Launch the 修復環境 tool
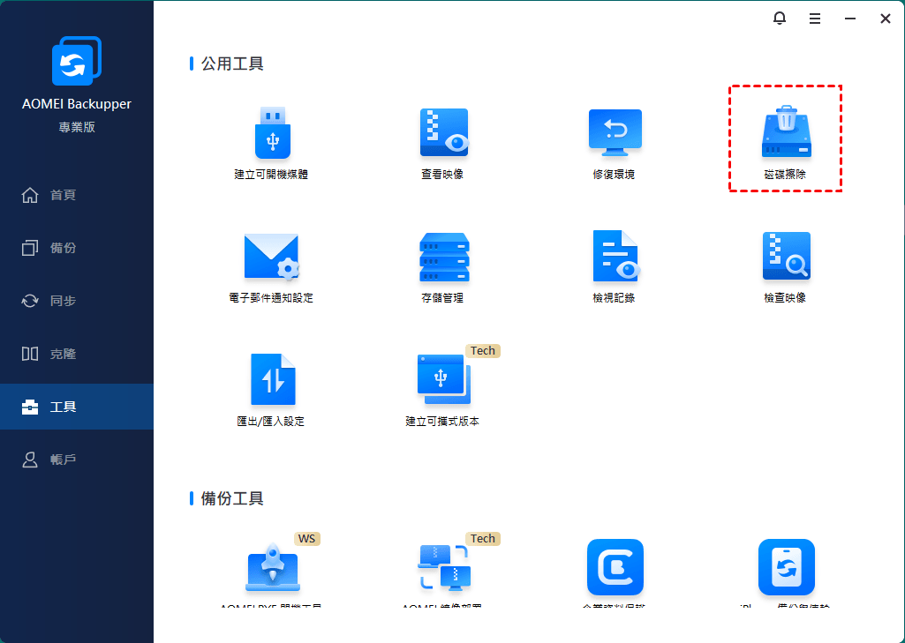Viewport: 905px width, 643px height. (x=615, y=143)
